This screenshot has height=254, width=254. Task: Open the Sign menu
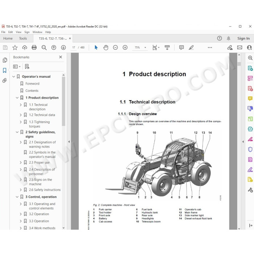coord(27,32)
